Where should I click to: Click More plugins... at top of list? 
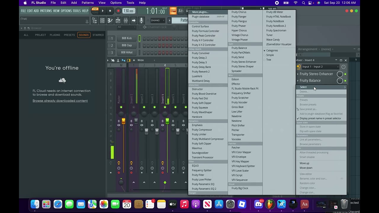pyautogui.click(x=200, y=12)
